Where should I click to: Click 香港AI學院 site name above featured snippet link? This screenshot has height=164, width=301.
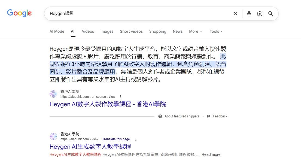coord(70,92)
